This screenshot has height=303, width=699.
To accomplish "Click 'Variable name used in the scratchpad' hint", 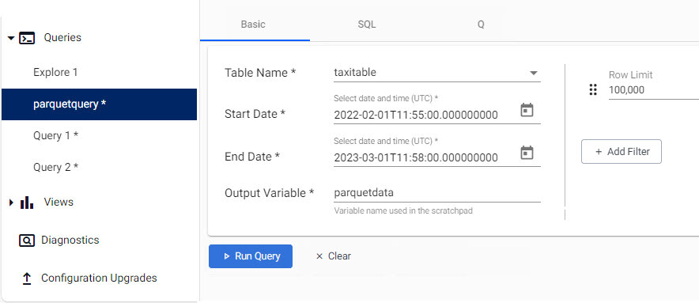I will coord(403,210).
